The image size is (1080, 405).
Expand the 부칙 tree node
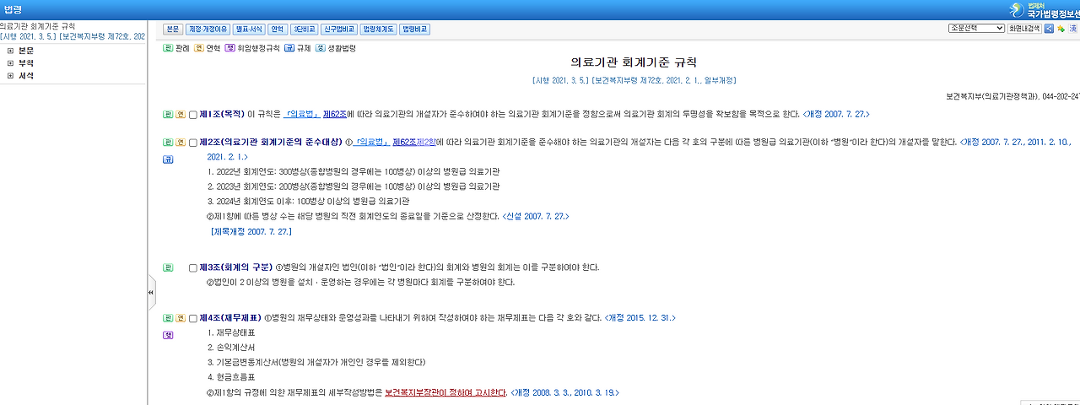(10, 63)
